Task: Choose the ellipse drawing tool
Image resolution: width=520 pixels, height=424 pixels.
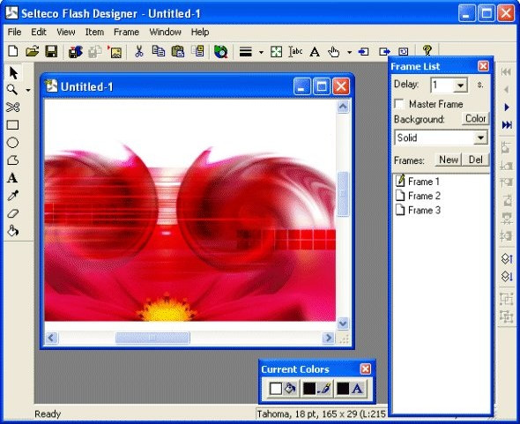Action: (x=12, y=143)
